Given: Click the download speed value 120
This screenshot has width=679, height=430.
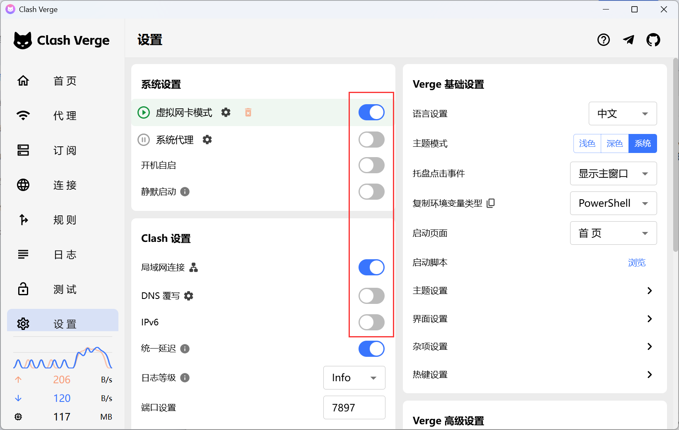Looking at the screenshot, I should tap(62, 398).
